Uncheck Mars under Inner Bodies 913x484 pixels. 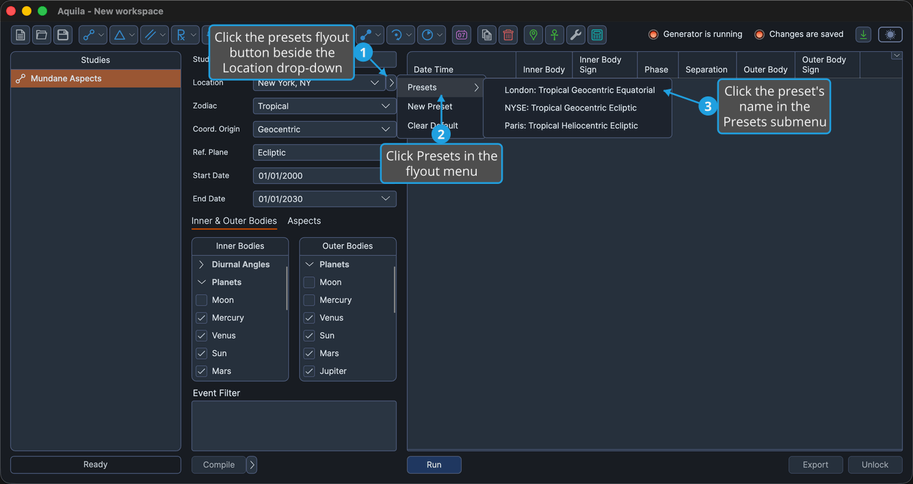coord(201,371)
